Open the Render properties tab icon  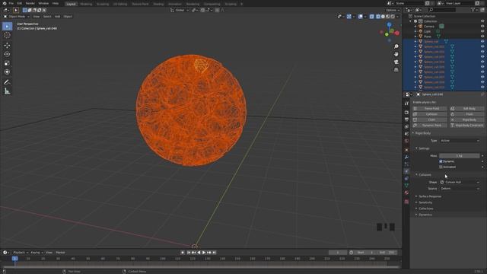pos(406,113)
